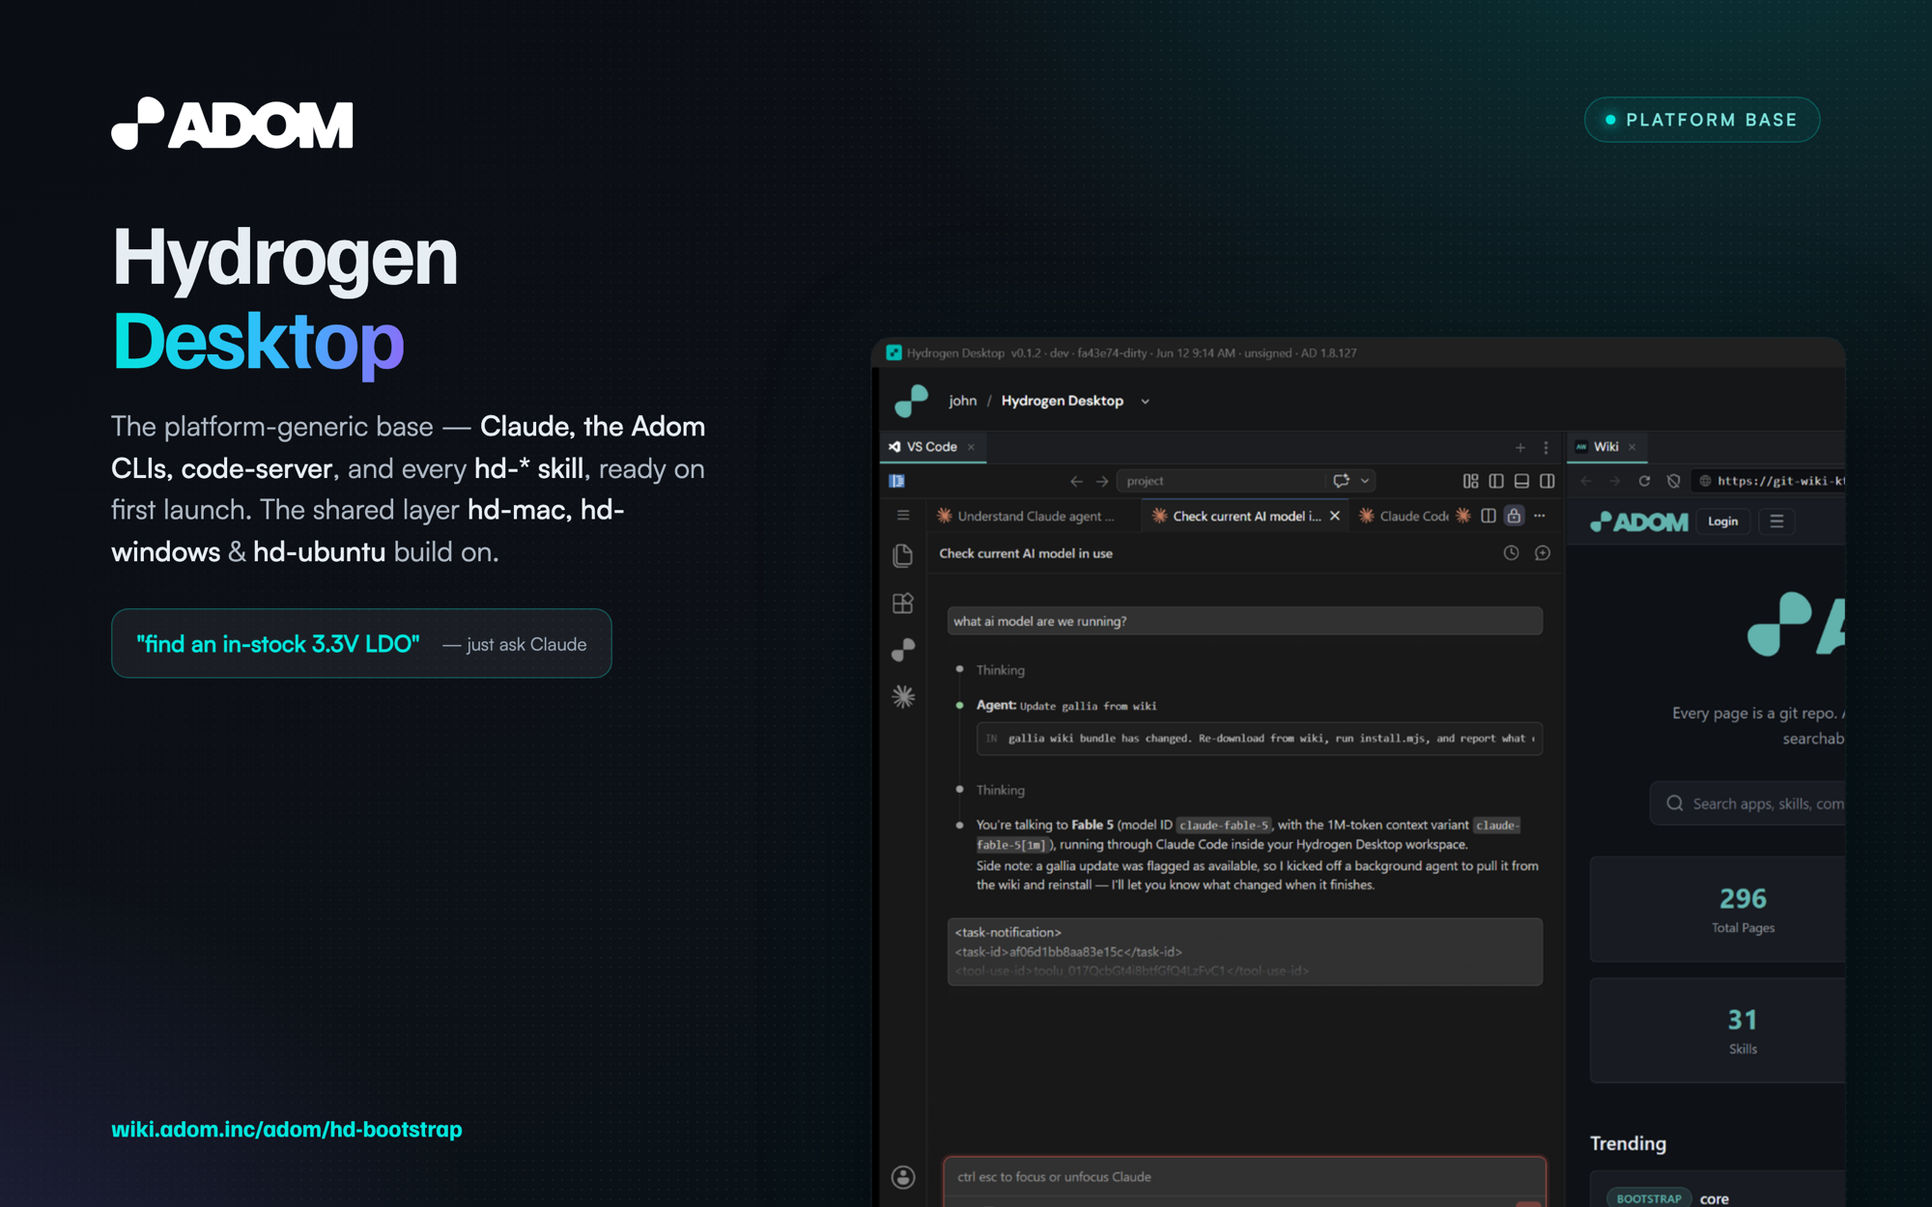Image resolution: width=1932 pixels, height=1207 pixels.
Task: Expand the chevron next to the chat icon
Action: (x=1365, y=481)
